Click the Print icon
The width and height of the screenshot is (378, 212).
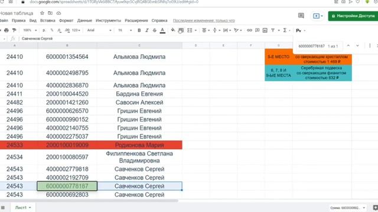tap(6, 30)
